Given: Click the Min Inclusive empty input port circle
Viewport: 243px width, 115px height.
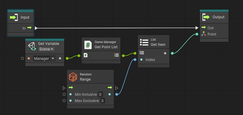Looking at the screenshot, I should [64, 94].
